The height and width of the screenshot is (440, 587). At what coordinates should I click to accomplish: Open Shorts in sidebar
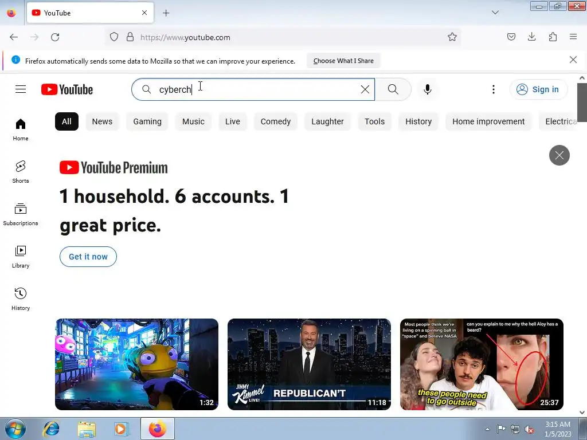(21, 172)
